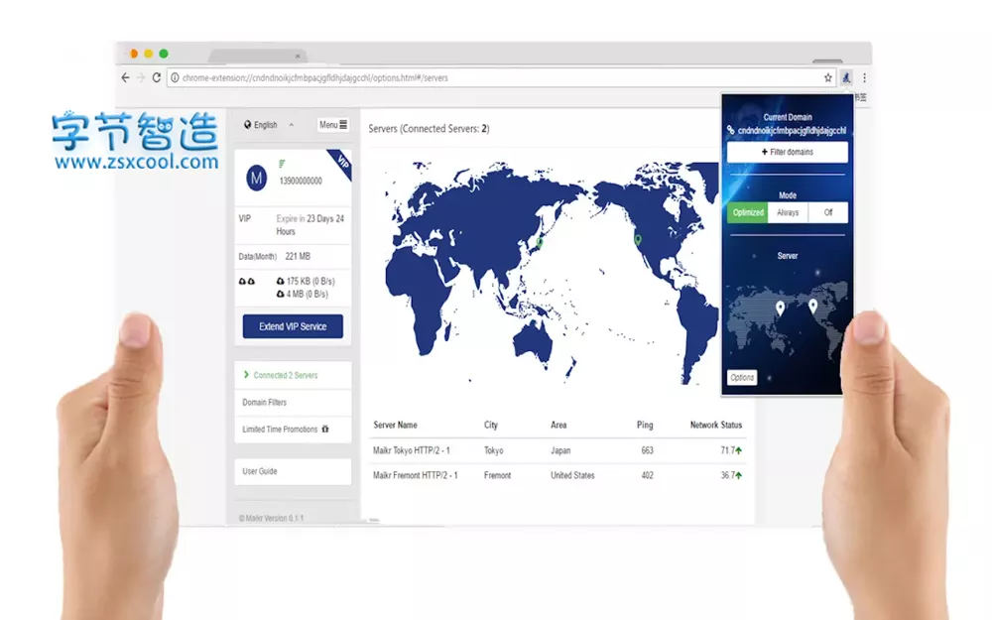Click the M profile avatar

coord(256,179)
